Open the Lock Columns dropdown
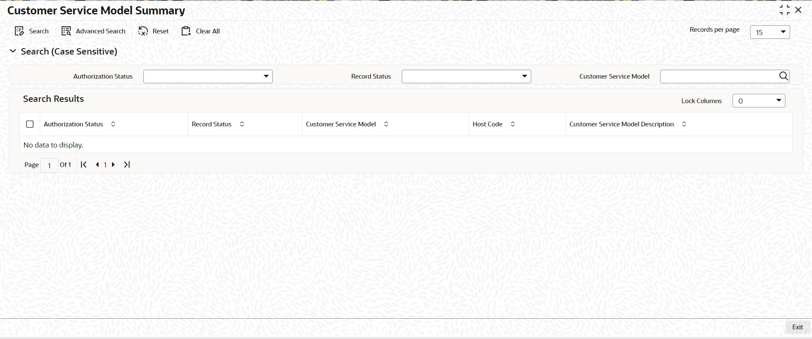812x339 pixels. pos(759,101)
